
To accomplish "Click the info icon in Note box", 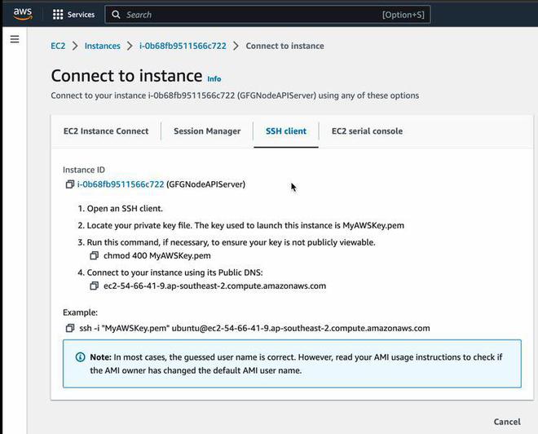I will coord(80,357).
